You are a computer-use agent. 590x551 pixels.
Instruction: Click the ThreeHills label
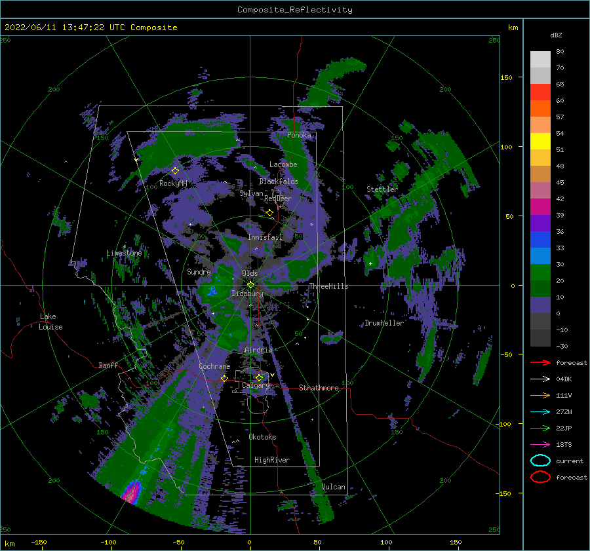tap(328, 286)
